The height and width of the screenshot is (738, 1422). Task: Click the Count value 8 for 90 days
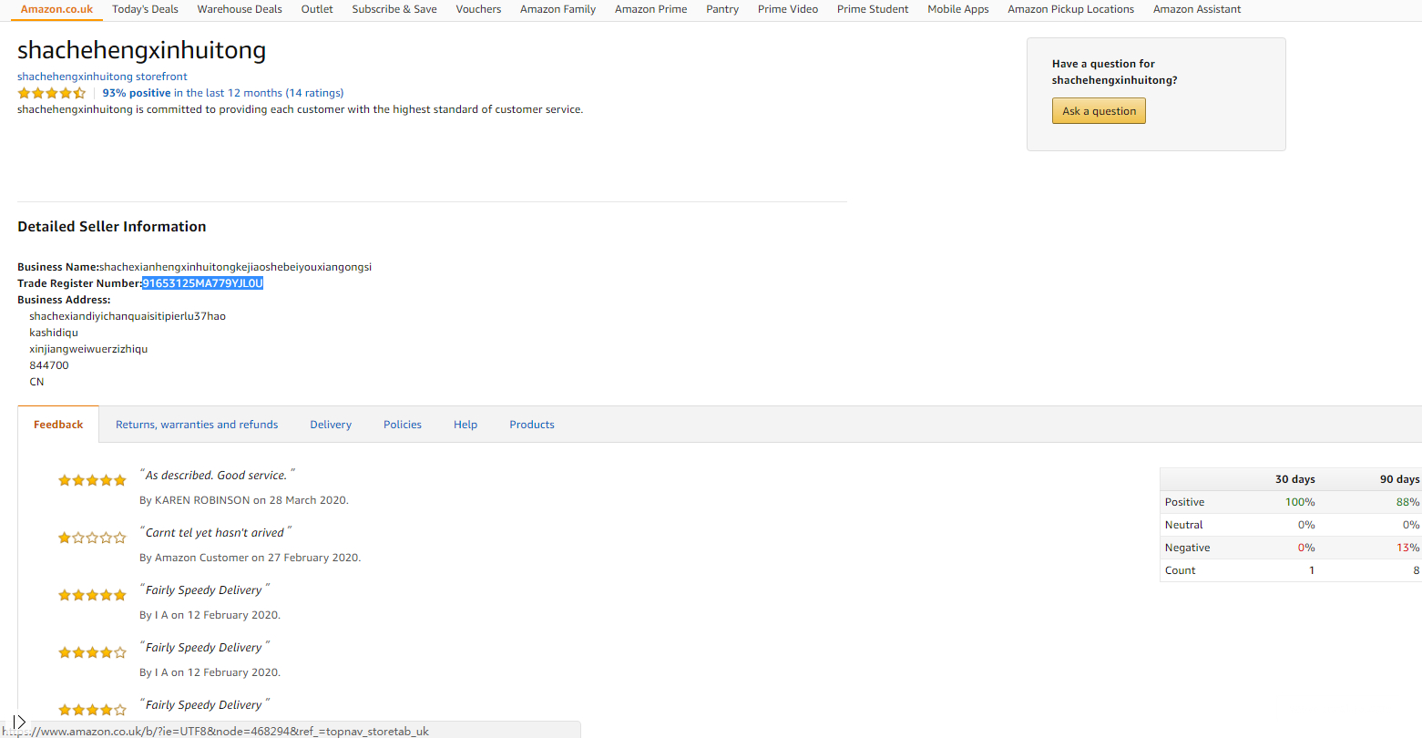(1417, 570)
